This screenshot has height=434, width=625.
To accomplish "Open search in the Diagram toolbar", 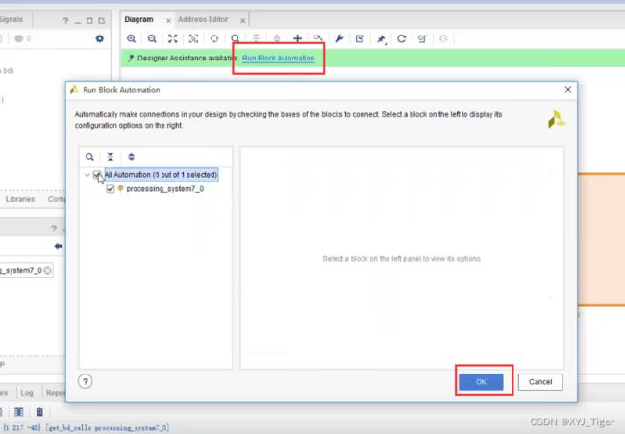I will point(236,38).
